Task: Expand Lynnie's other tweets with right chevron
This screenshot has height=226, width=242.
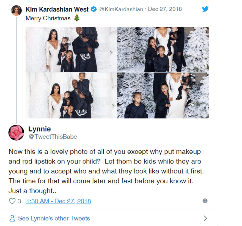Action: (205, 218)
